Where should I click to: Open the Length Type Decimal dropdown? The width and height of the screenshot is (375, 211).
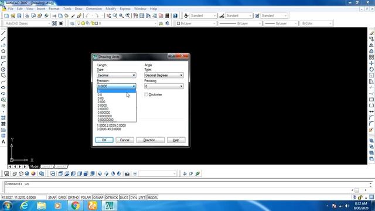117,75
